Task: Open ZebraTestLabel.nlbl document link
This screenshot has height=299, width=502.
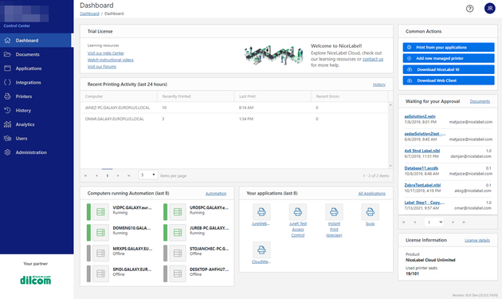Action: [422, 185]
